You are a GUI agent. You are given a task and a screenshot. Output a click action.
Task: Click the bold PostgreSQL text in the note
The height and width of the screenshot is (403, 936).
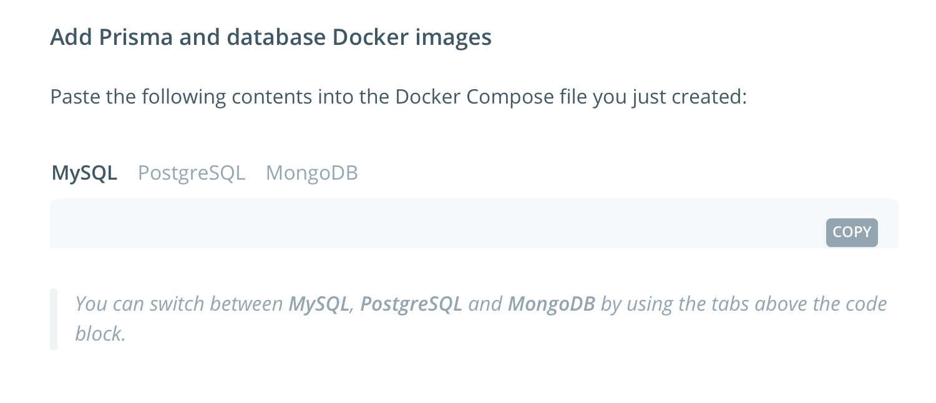411,304
